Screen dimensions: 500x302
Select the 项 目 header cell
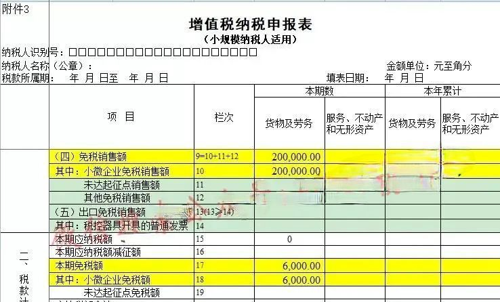[121, 116]
